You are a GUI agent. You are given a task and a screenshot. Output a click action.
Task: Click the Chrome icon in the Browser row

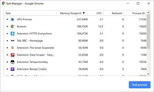pos(13,27)
